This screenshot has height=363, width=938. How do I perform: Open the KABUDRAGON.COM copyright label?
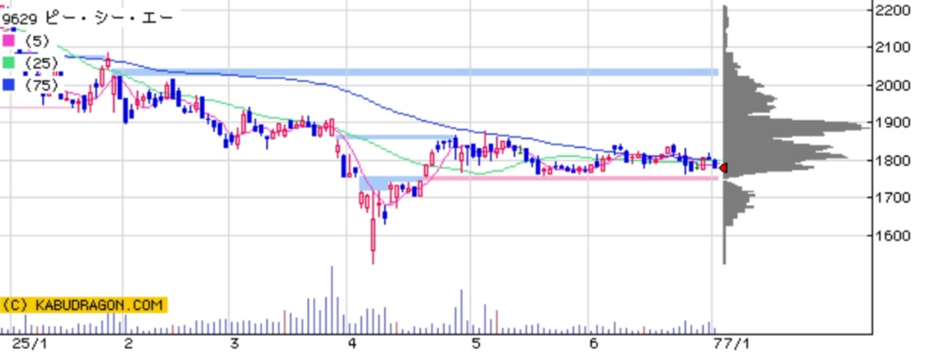pyautogui.click(x=84, y=305)
